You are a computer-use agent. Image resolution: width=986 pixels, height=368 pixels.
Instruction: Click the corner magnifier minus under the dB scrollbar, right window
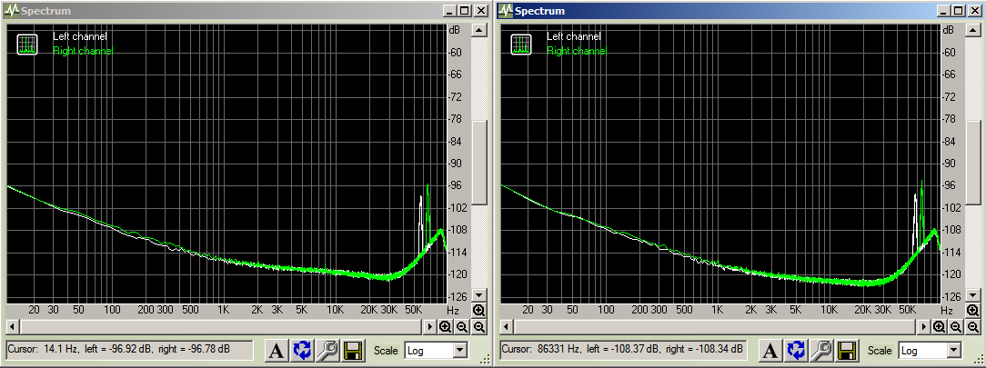(x=973, y=326)
